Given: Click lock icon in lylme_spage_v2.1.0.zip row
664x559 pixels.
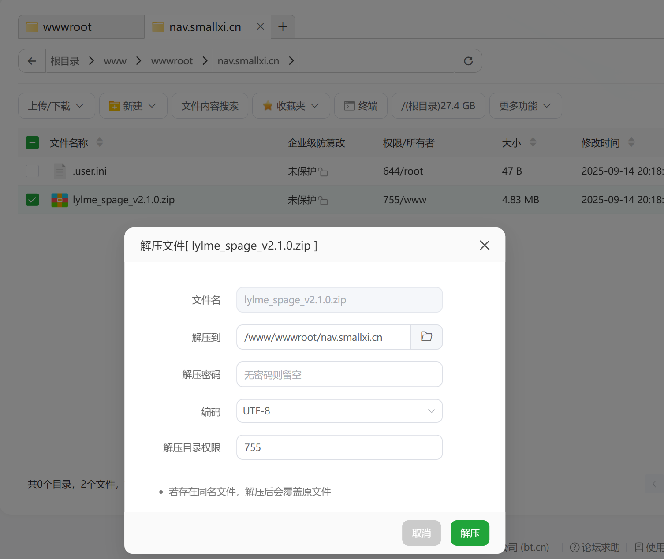Looking at the screenshot, I should pos(323,201).
